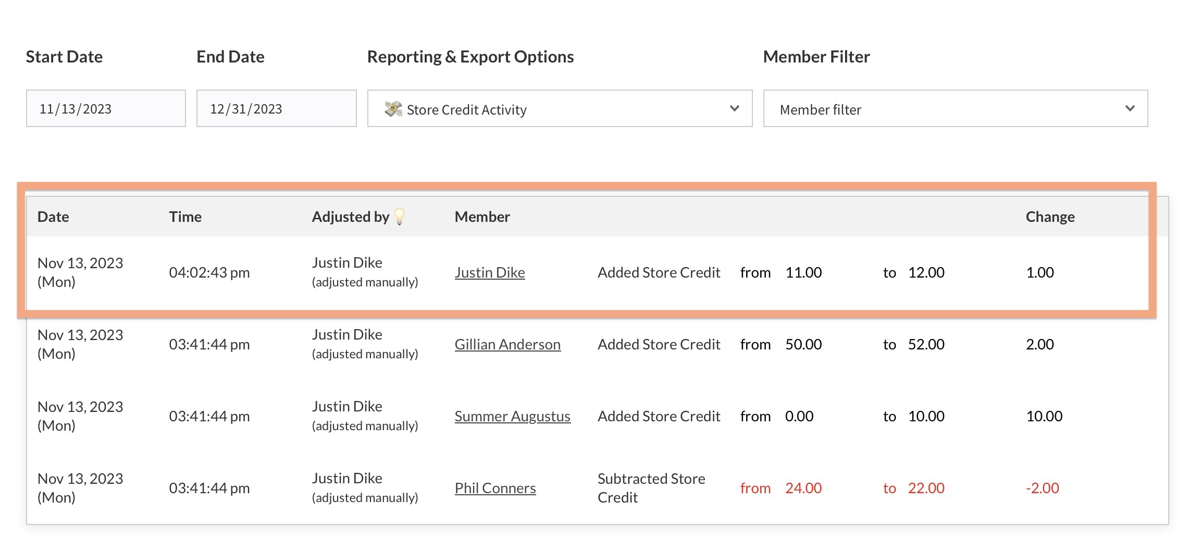Click the Adjusted by column header text

(x=350, y=217)
